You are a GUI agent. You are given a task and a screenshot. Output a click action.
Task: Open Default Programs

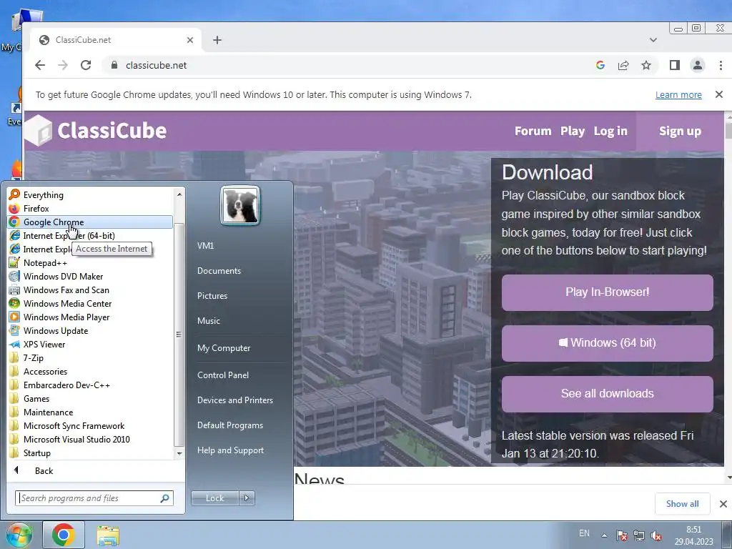point(230,425)
